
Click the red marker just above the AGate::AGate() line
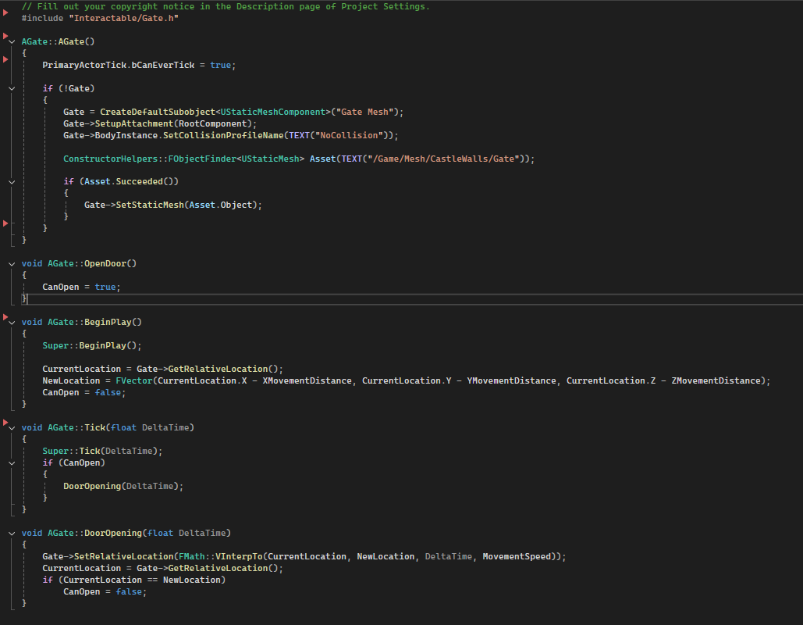pyautogui.click(x=6, y=36)
